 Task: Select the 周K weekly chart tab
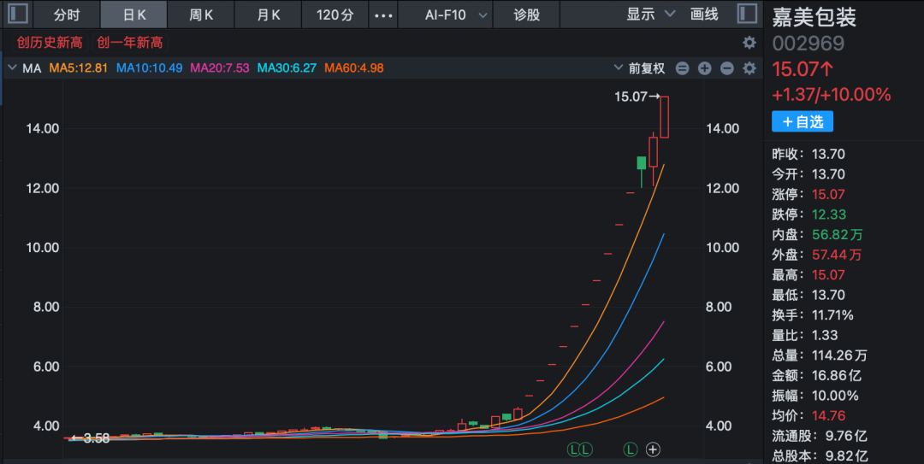(x=201, y=15)
